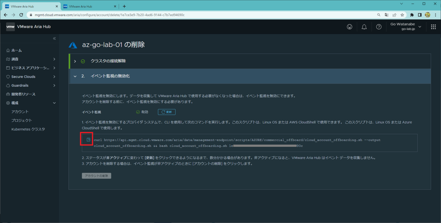This screenshot has height=223, width=441.
Task: Click the curl command text block
Action: 249,143
